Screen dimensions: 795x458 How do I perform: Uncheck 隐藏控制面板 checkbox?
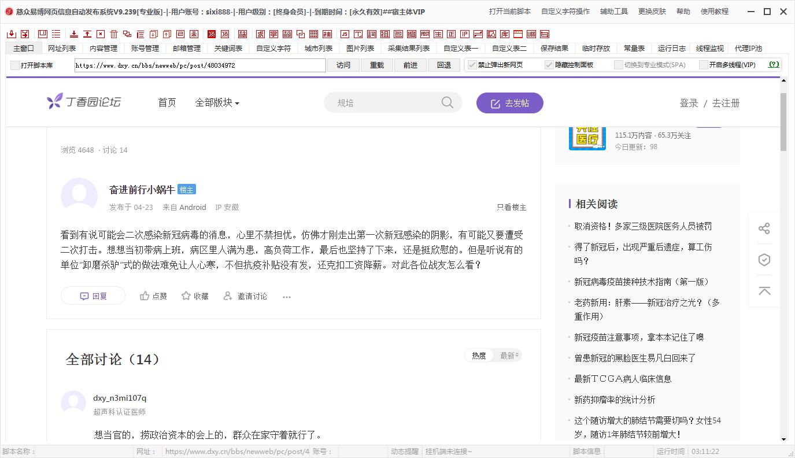click(x=549, y=65)
